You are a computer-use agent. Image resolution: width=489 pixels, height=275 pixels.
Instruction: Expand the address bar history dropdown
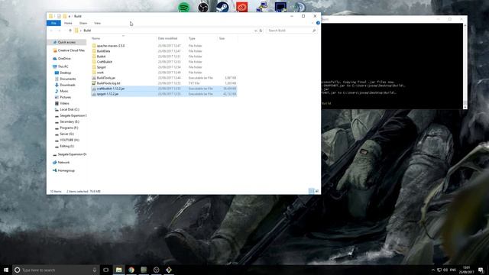coord(255,31)
